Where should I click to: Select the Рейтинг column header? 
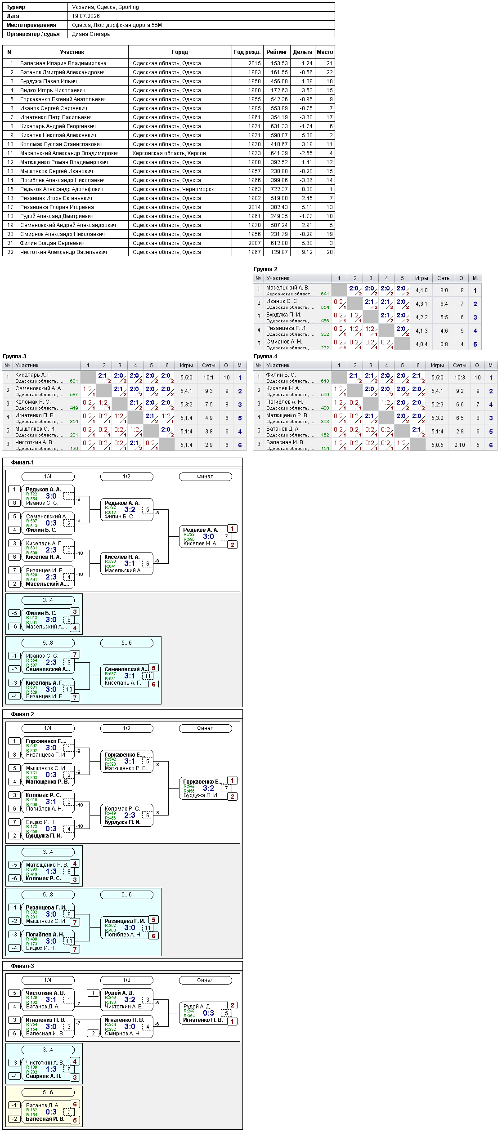pyautogui.click(x=277, y=52)
